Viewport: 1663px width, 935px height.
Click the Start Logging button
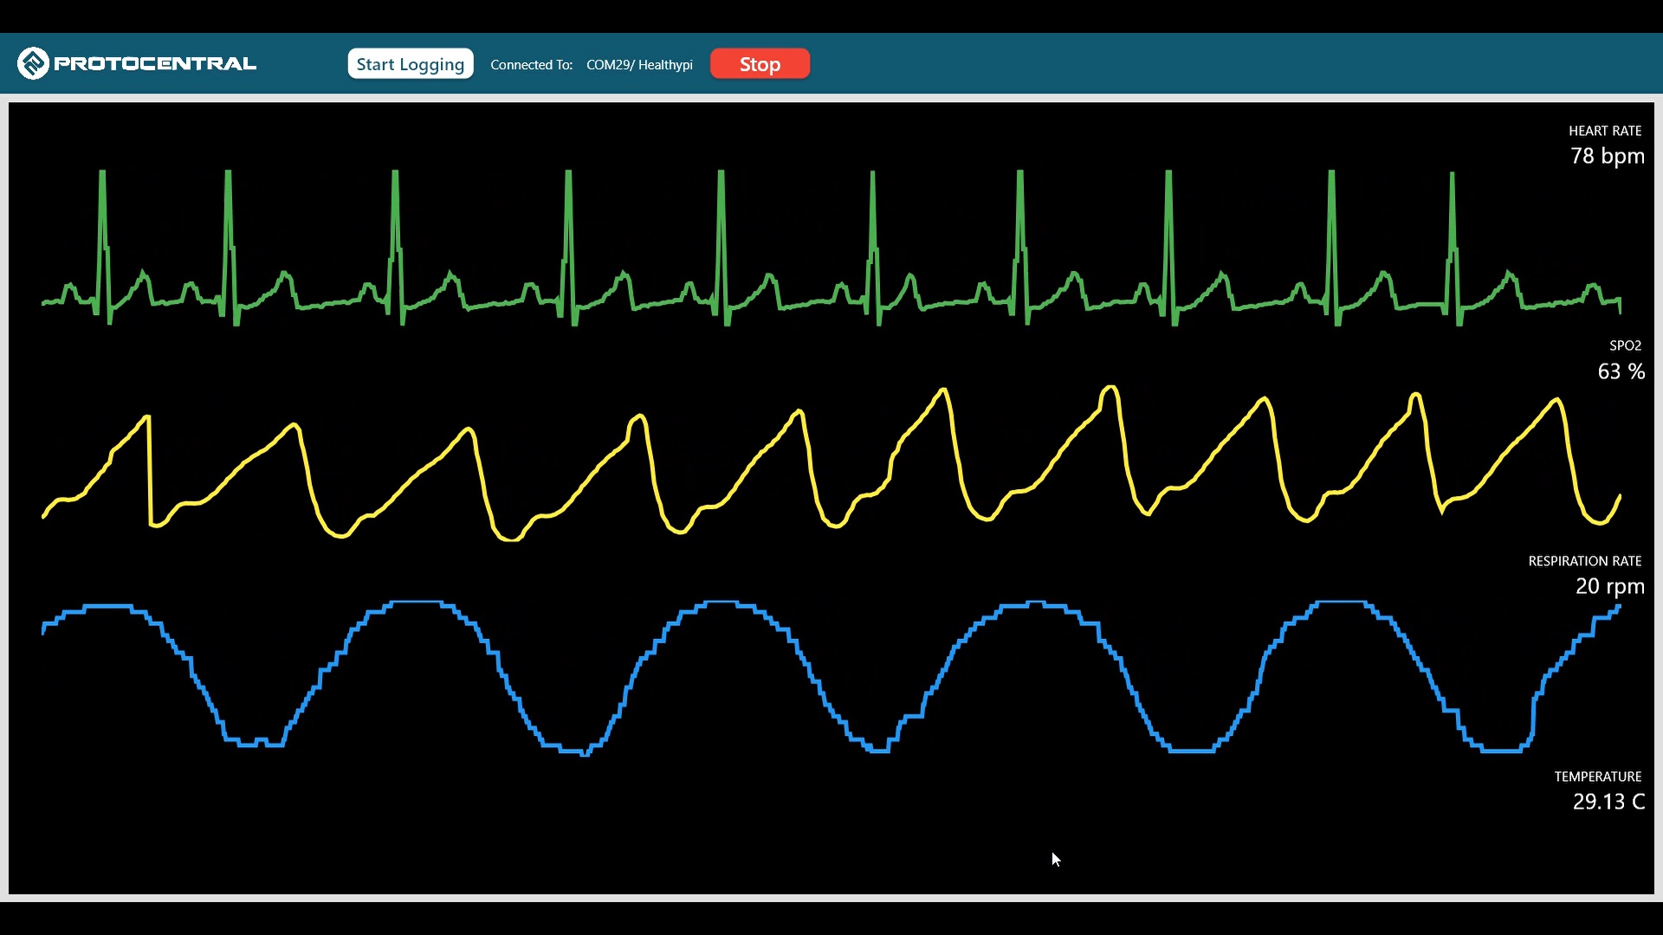coord(411,64)
